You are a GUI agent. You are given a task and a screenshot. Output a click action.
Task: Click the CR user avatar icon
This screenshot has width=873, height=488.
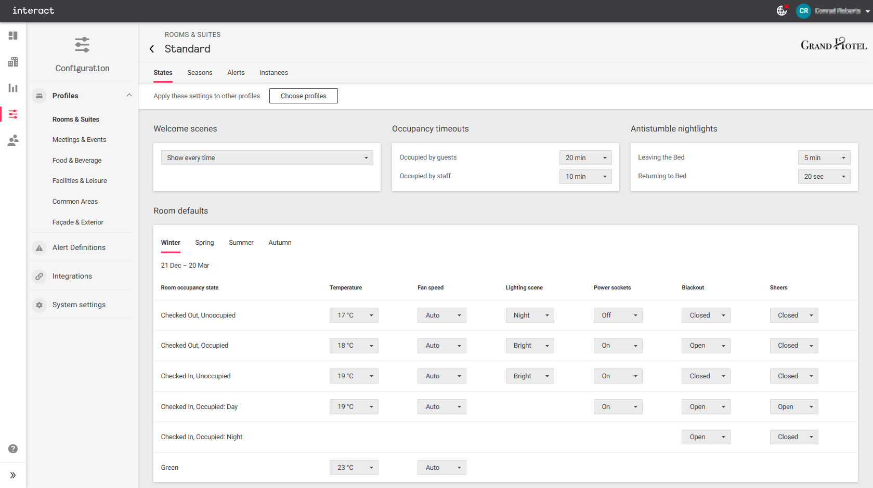803,11
